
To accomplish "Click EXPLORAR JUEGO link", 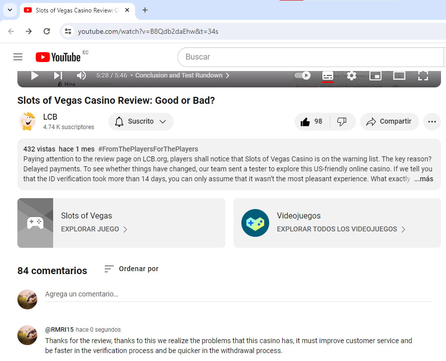I will (94, 229).
